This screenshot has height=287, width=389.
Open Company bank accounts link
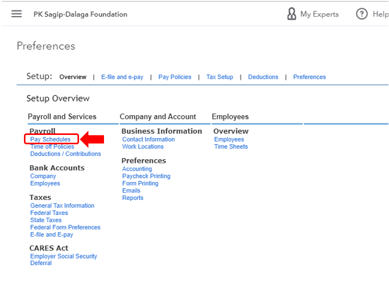click(43, 176)
